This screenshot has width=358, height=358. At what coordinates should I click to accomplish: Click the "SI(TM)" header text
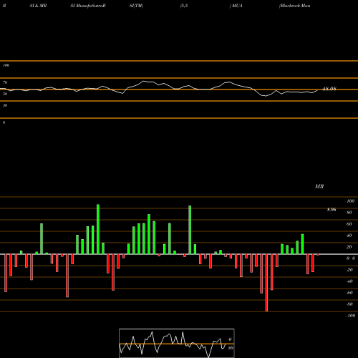tap(136, 6)
